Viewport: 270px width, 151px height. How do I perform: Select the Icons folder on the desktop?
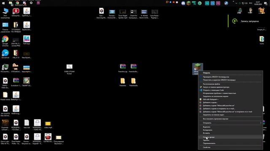262,40
